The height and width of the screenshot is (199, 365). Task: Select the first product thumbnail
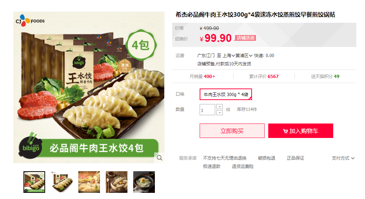[34, 182]
